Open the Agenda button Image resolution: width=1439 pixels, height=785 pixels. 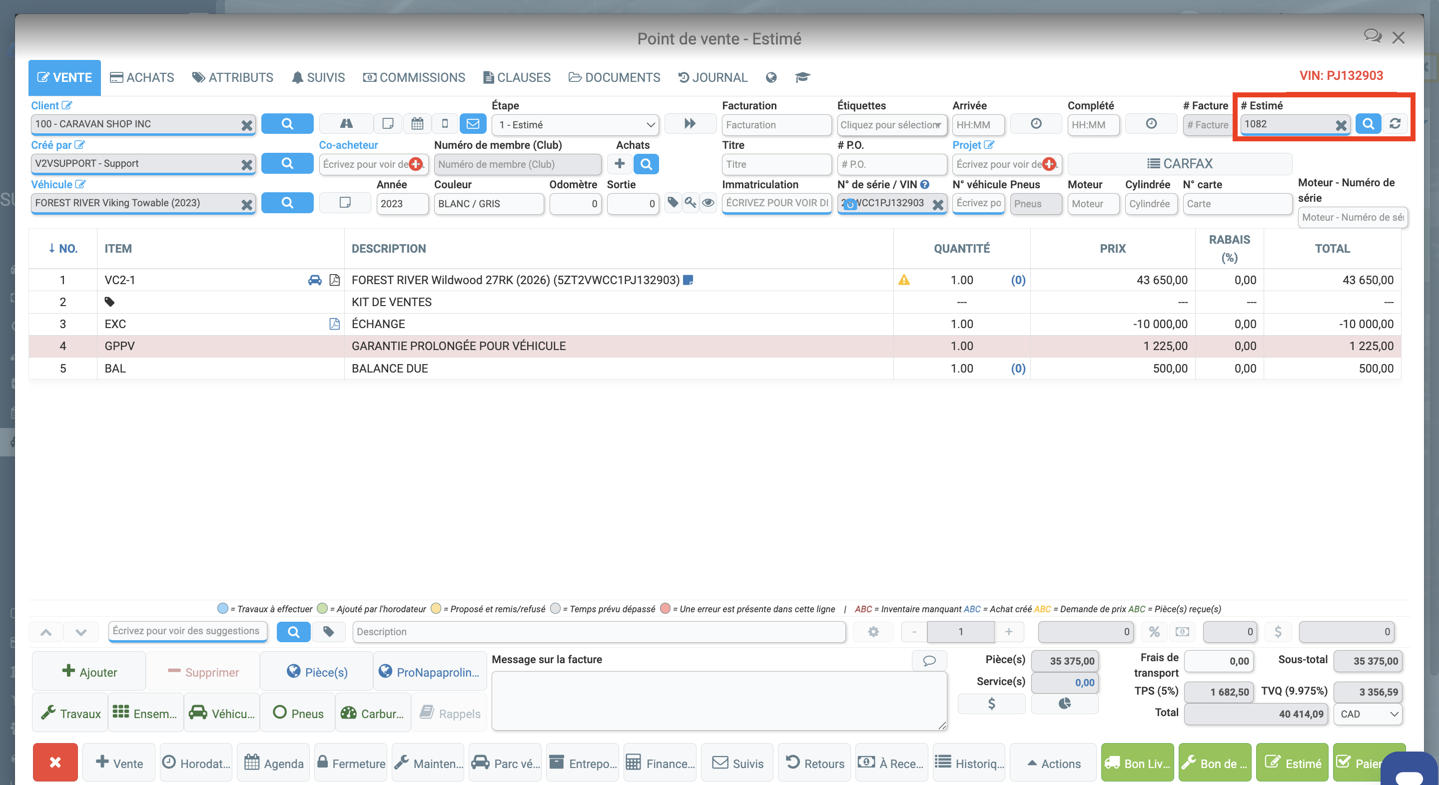274,763
